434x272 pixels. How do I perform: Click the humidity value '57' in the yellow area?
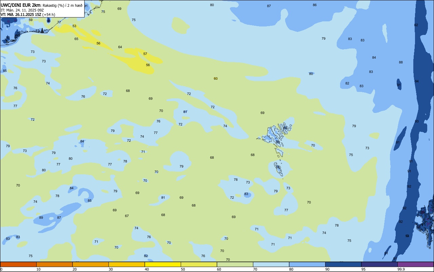145,54
